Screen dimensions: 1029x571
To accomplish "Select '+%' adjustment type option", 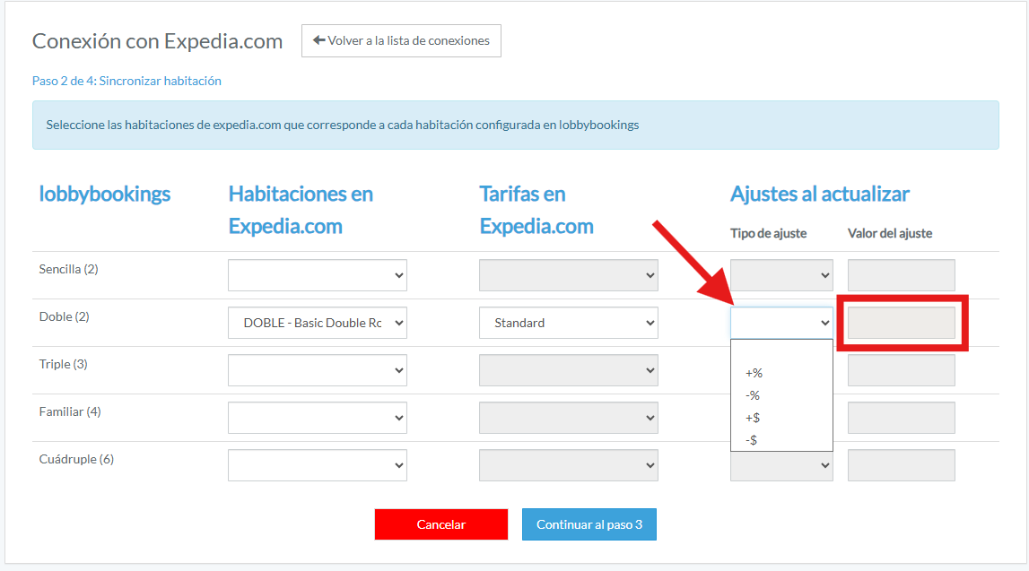I will [x=754, y=373].
